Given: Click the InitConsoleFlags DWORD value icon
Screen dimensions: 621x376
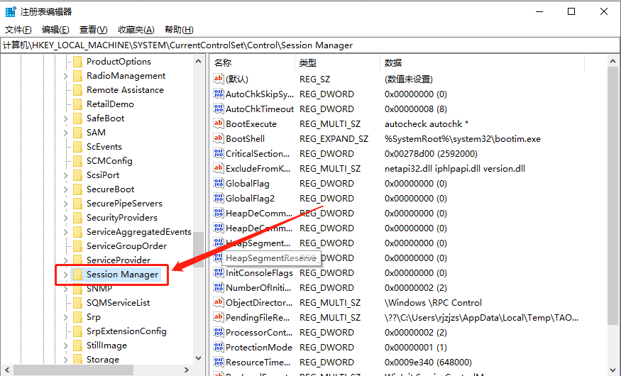Looking at the screenshot, I should (218, 272).
